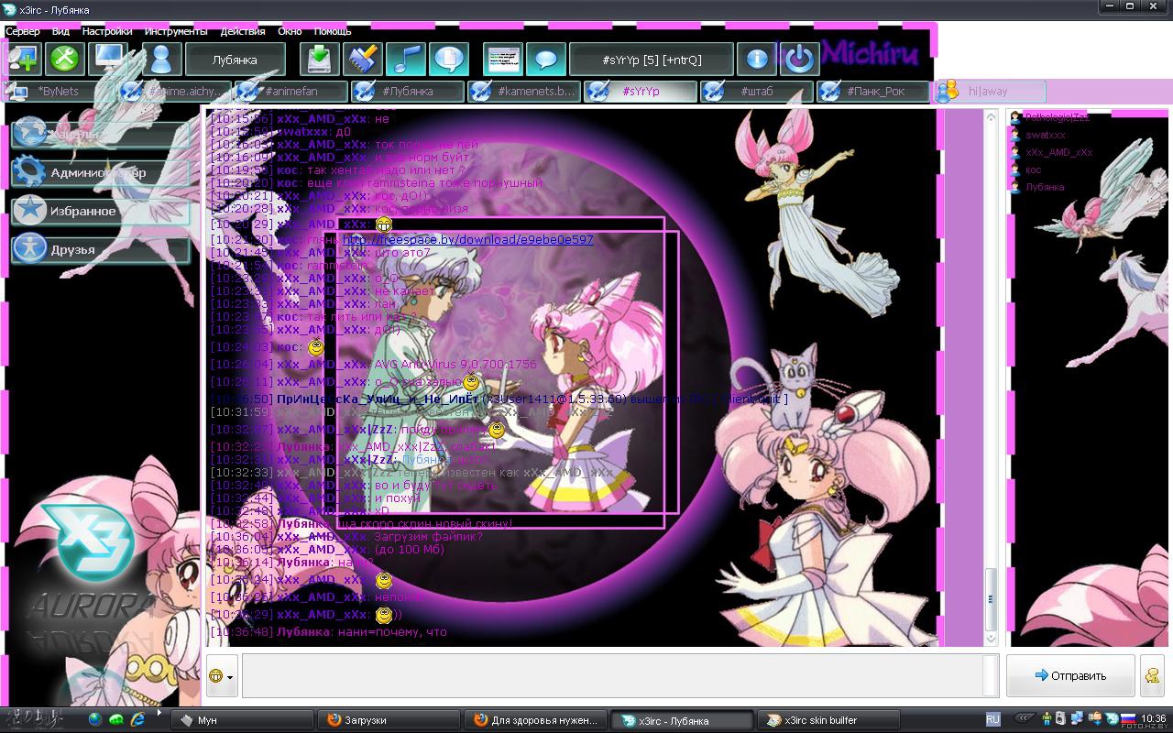Open the info icon in the toolbar
Image resolution: width=1173 pixels, height=733 pixels.
[x=757, y=60]
